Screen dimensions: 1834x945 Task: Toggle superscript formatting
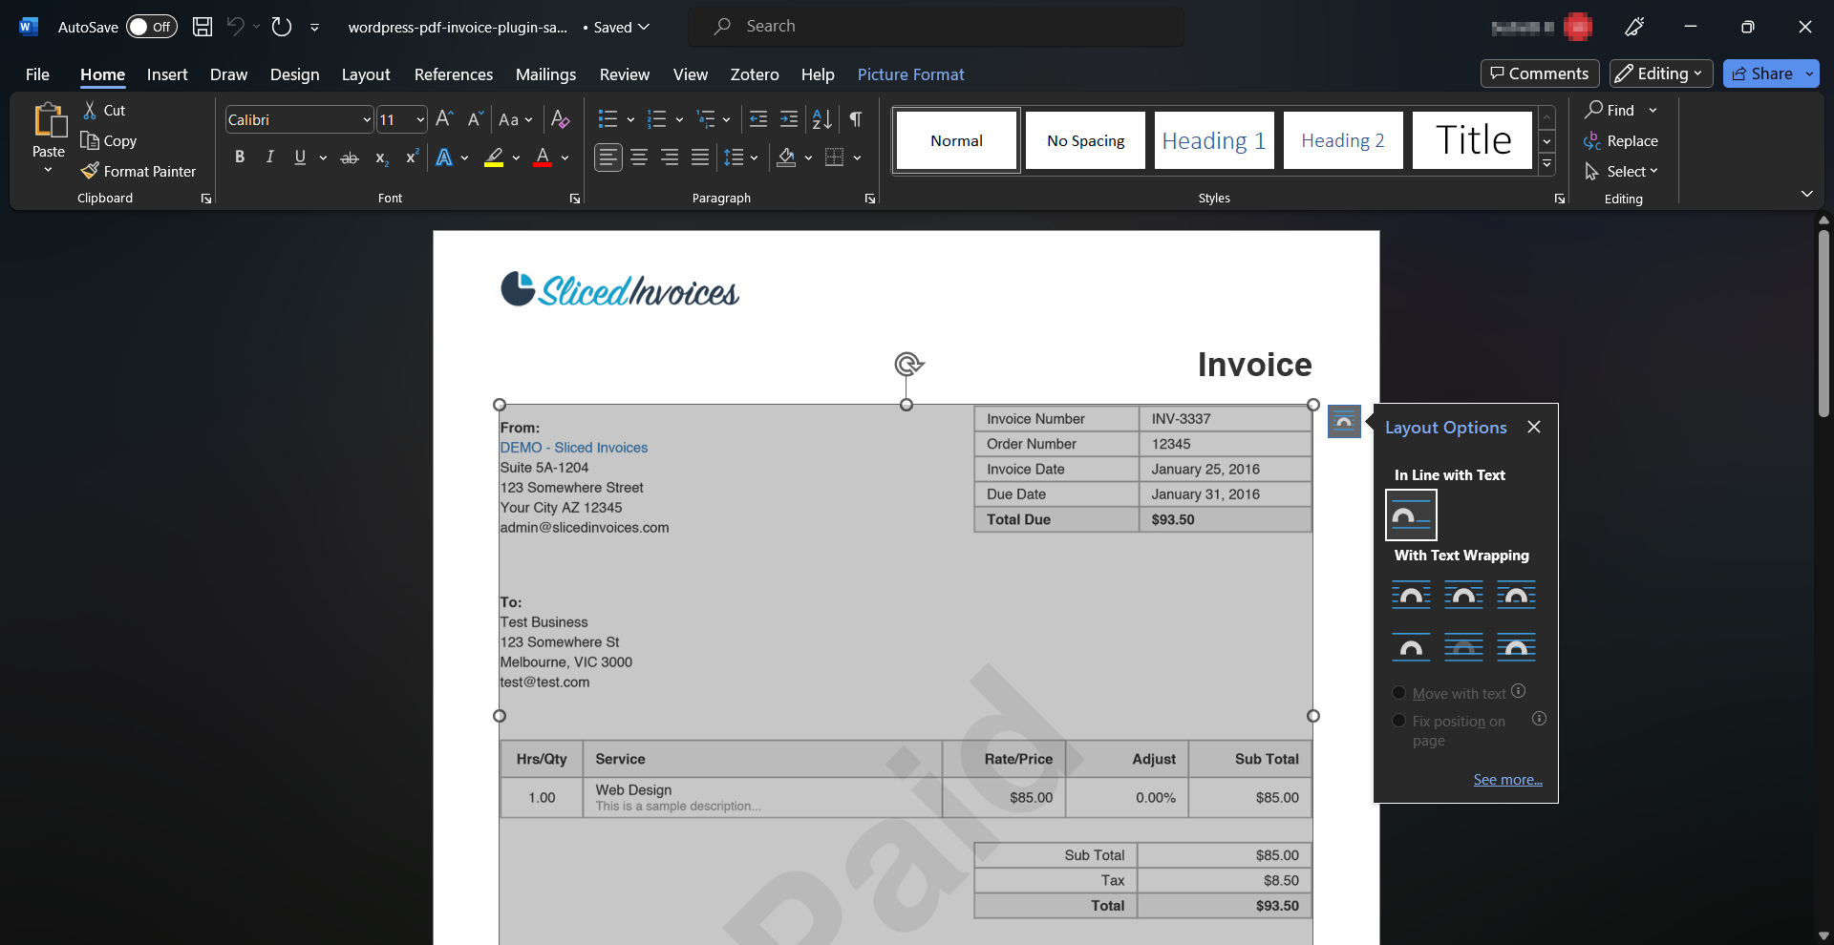click(x=412, y=157)
